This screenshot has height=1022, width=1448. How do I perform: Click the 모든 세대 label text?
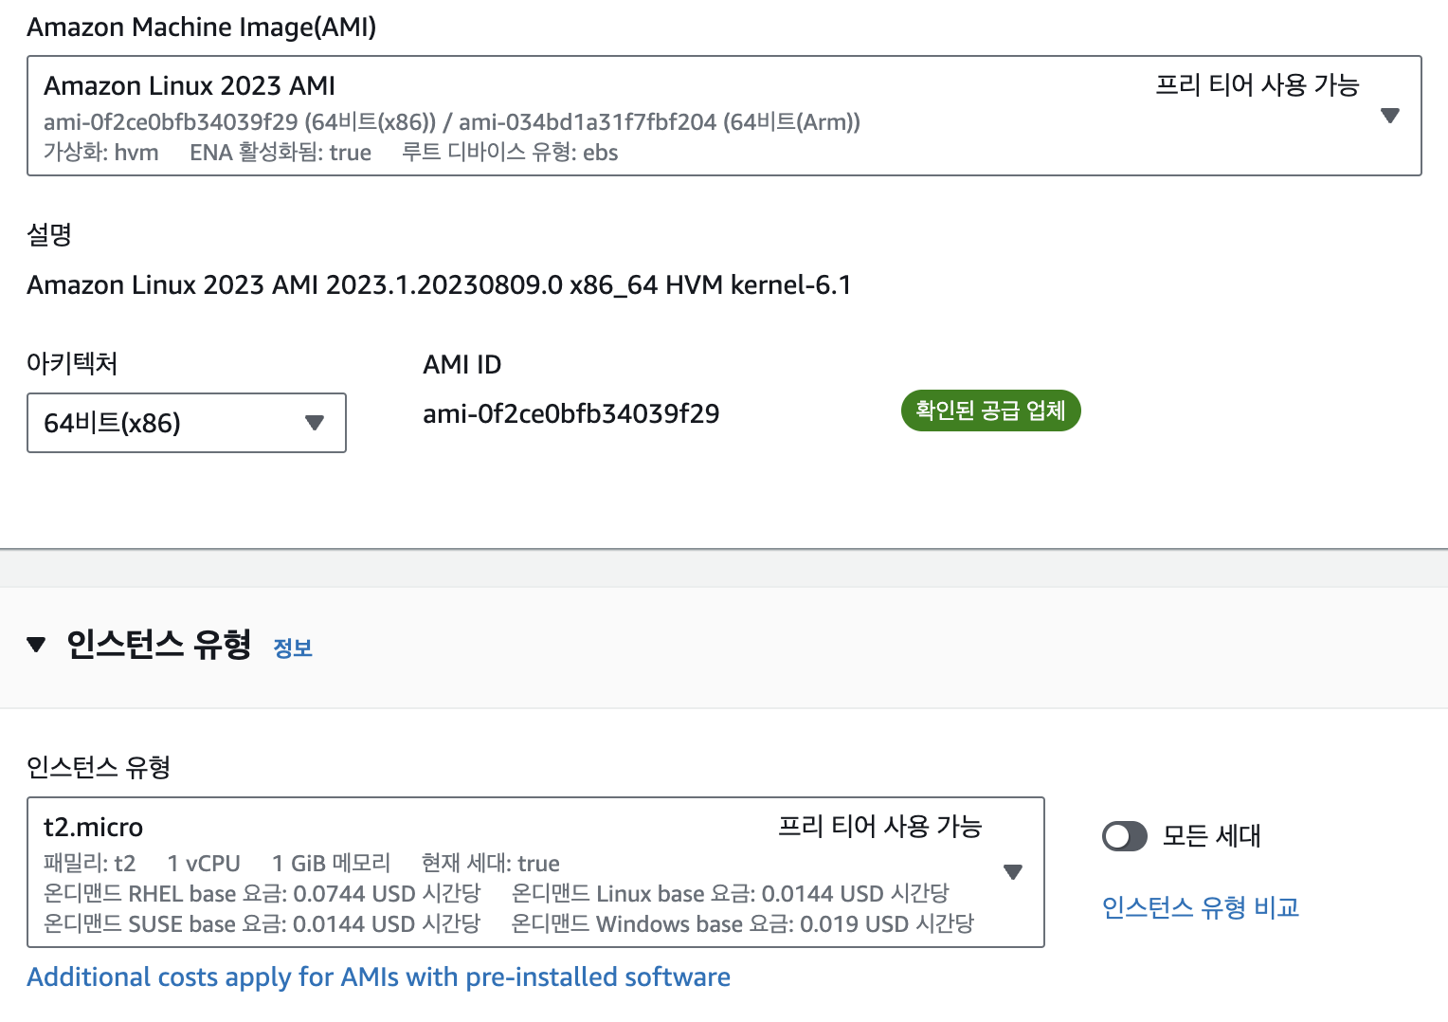click(1212, 836)
